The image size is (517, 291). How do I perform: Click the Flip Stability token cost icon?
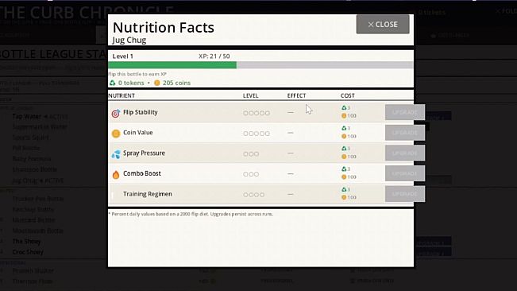(x=344, y=108)
